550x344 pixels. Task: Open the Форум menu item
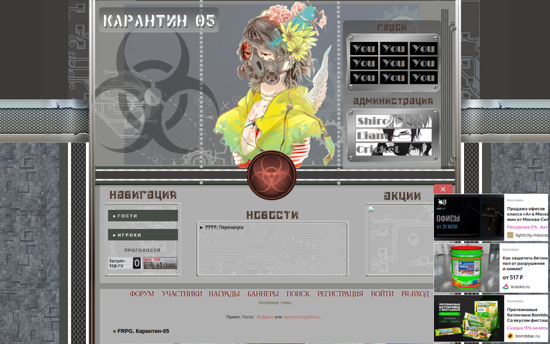[x=142, y=294]
